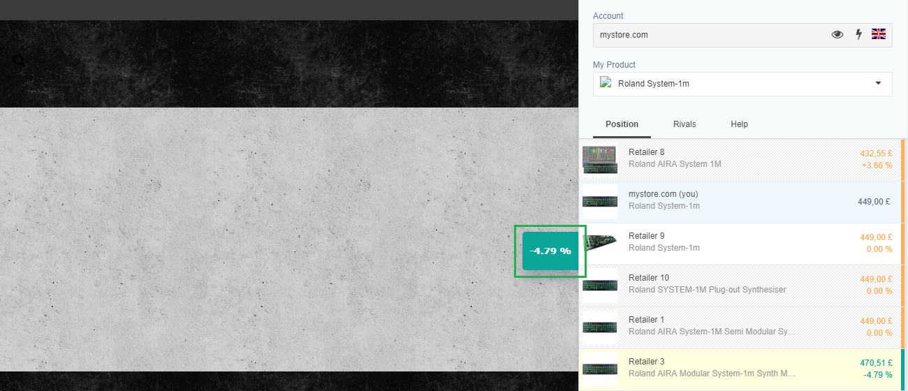Click the mystore.com (you) product thumbnail
This screenshot has width=908, height=391.
coord(600,202)
